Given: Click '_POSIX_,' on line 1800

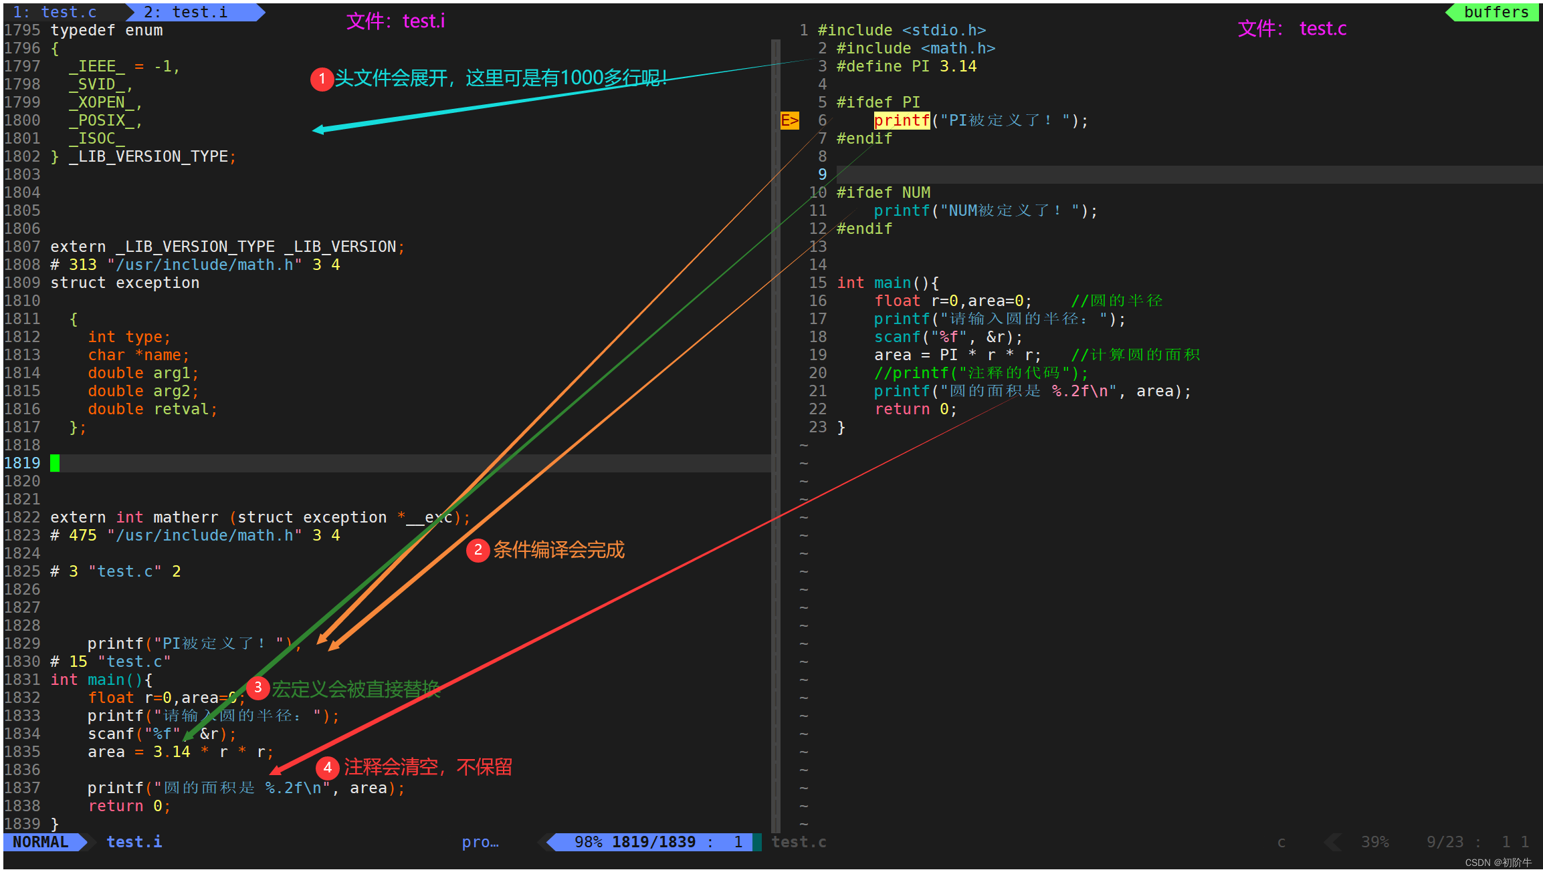Looking at the screenshot, I should (x=106, y=120).
